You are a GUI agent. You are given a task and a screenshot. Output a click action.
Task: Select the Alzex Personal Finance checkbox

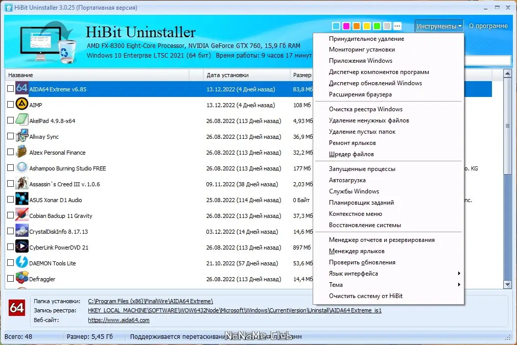(10, 152)
